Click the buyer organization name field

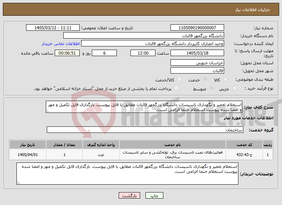pyautogui.click(x=144, y=36)
